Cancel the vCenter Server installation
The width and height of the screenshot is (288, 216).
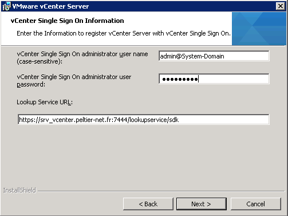click(256, 204)
